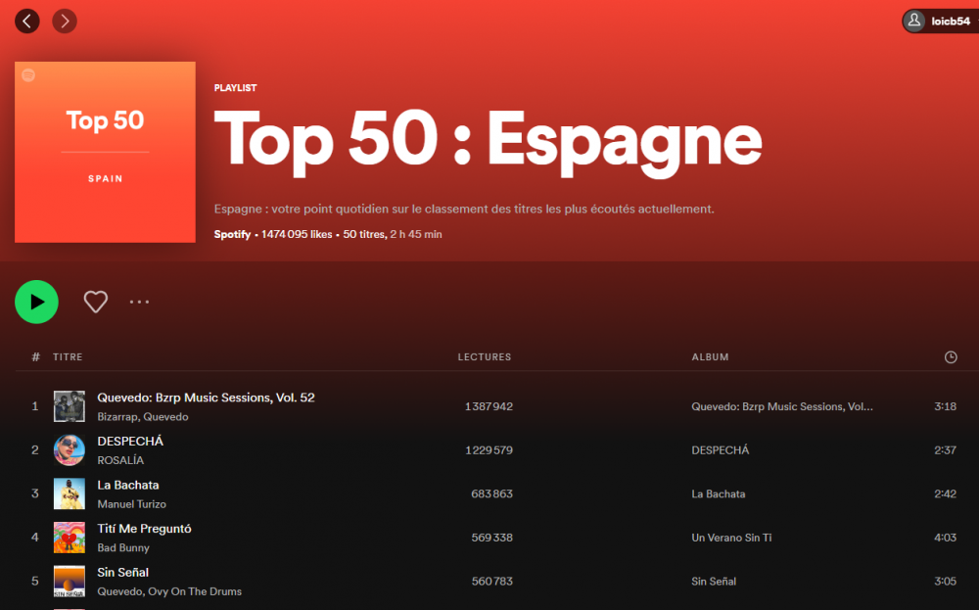The height and width of the screenshot is (610, 979).
Task: Click the La Bachata cover thumbnail
Action: (x=70, y=493)
